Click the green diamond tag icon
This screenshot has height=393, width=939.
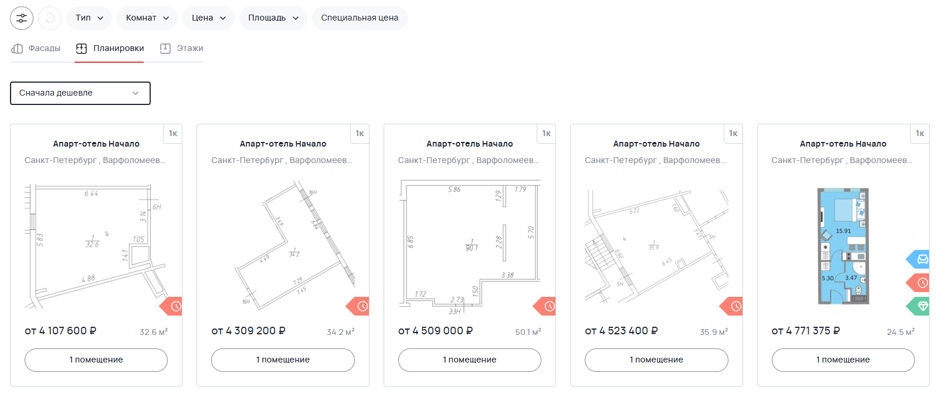tap(921, 306)
